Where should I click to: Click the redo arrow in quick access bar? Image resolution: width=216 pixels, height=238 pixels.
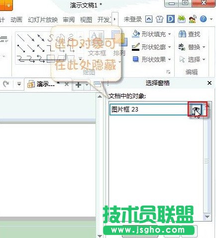pos(6,84)
